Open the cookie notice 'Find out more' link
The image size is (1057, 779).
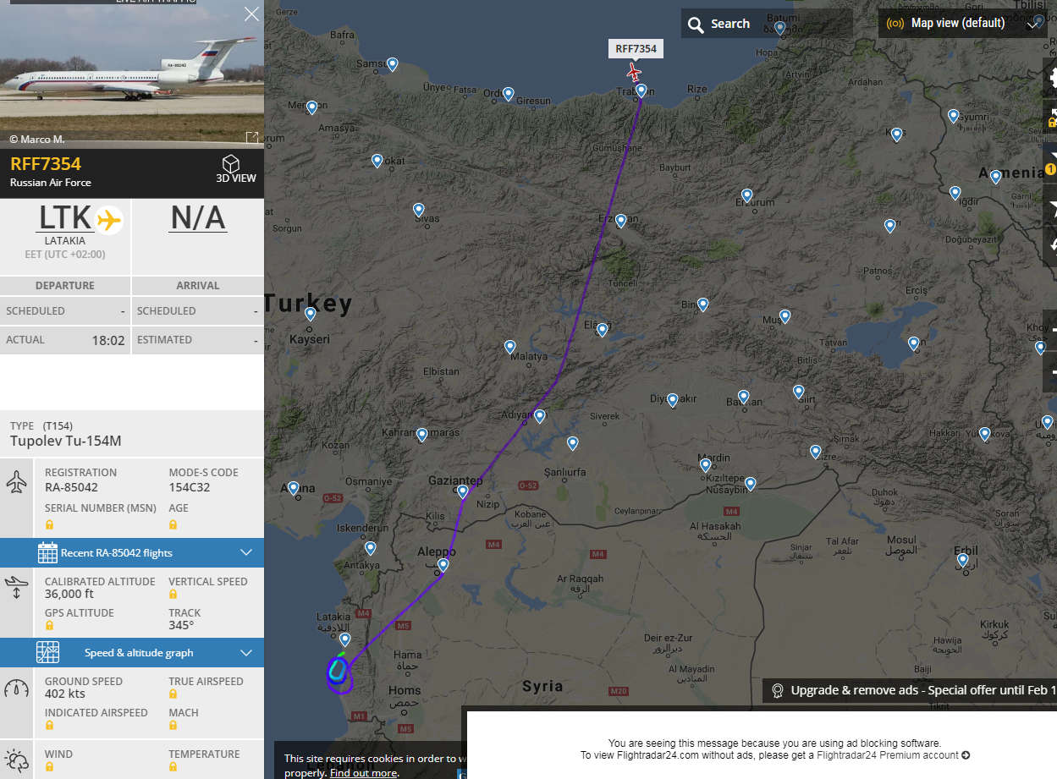tap(363, 772)
